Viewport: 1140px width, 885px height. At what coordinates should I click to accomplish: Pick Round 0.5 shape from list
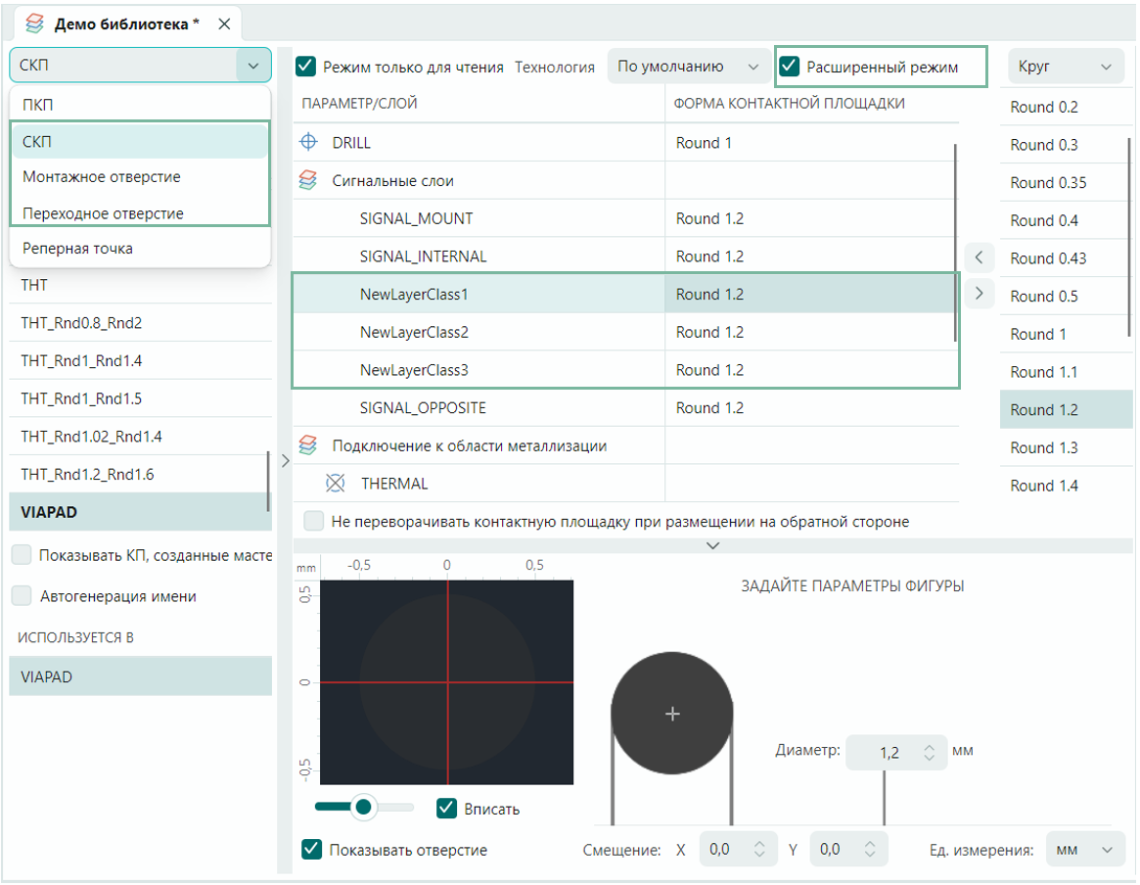pos(1044,297)
